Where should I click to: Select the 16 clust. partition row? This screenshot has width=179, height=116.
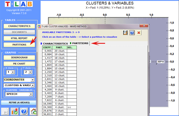(x=59, y=65)
